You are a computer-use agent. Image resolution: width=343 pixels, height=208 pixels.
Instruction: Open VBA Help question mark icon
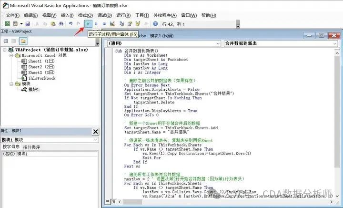coord(155,24)
